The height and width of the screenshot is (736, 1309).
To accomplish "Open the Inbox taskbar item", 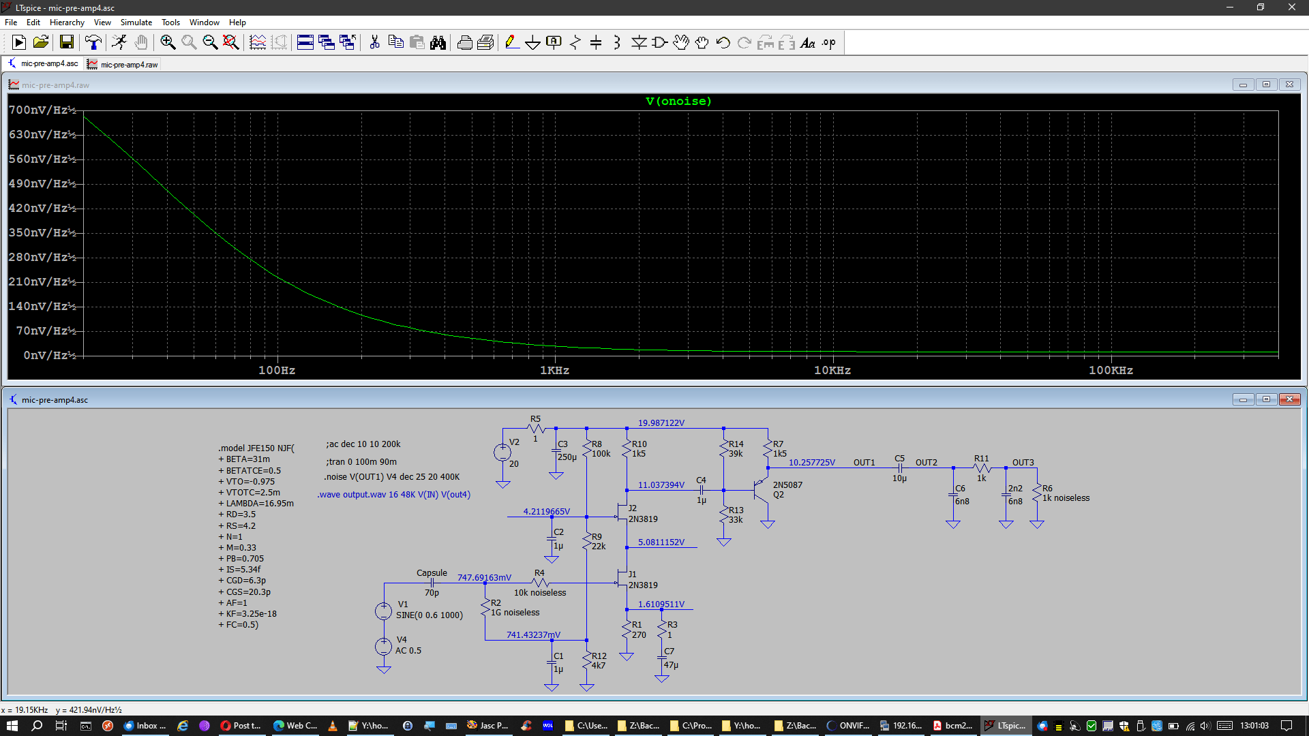I will click(145, 726).
